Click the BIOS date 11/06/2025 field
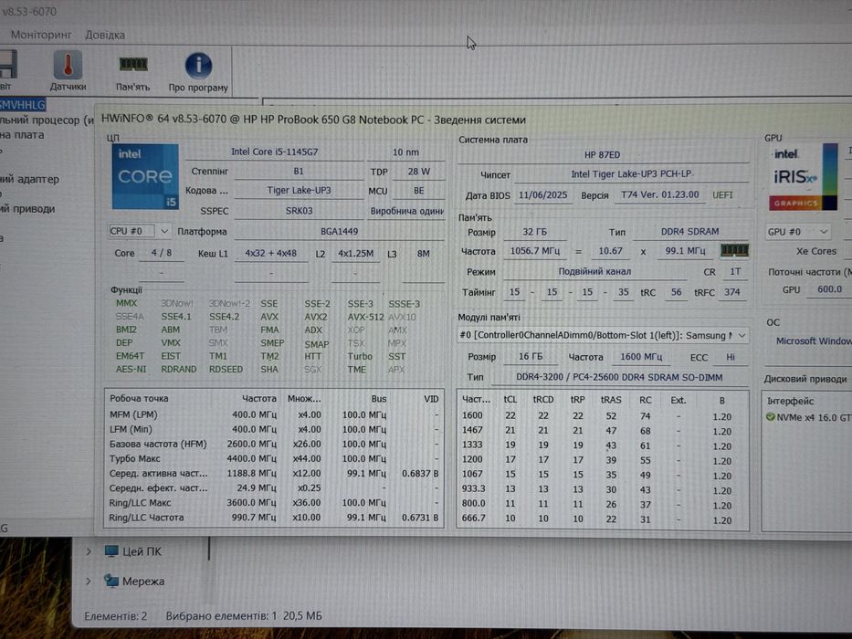This screenshot has height=639, width=852. click(542, 195)
